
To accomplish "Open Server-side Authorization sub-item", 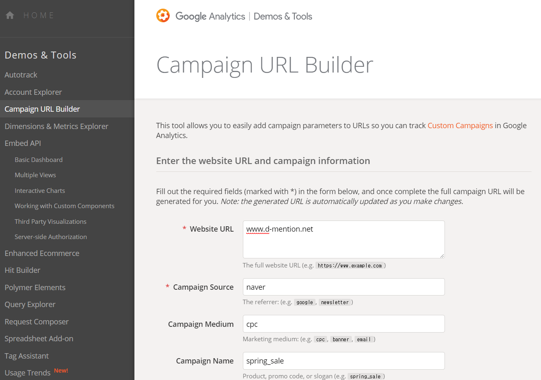I will [51, 237].
